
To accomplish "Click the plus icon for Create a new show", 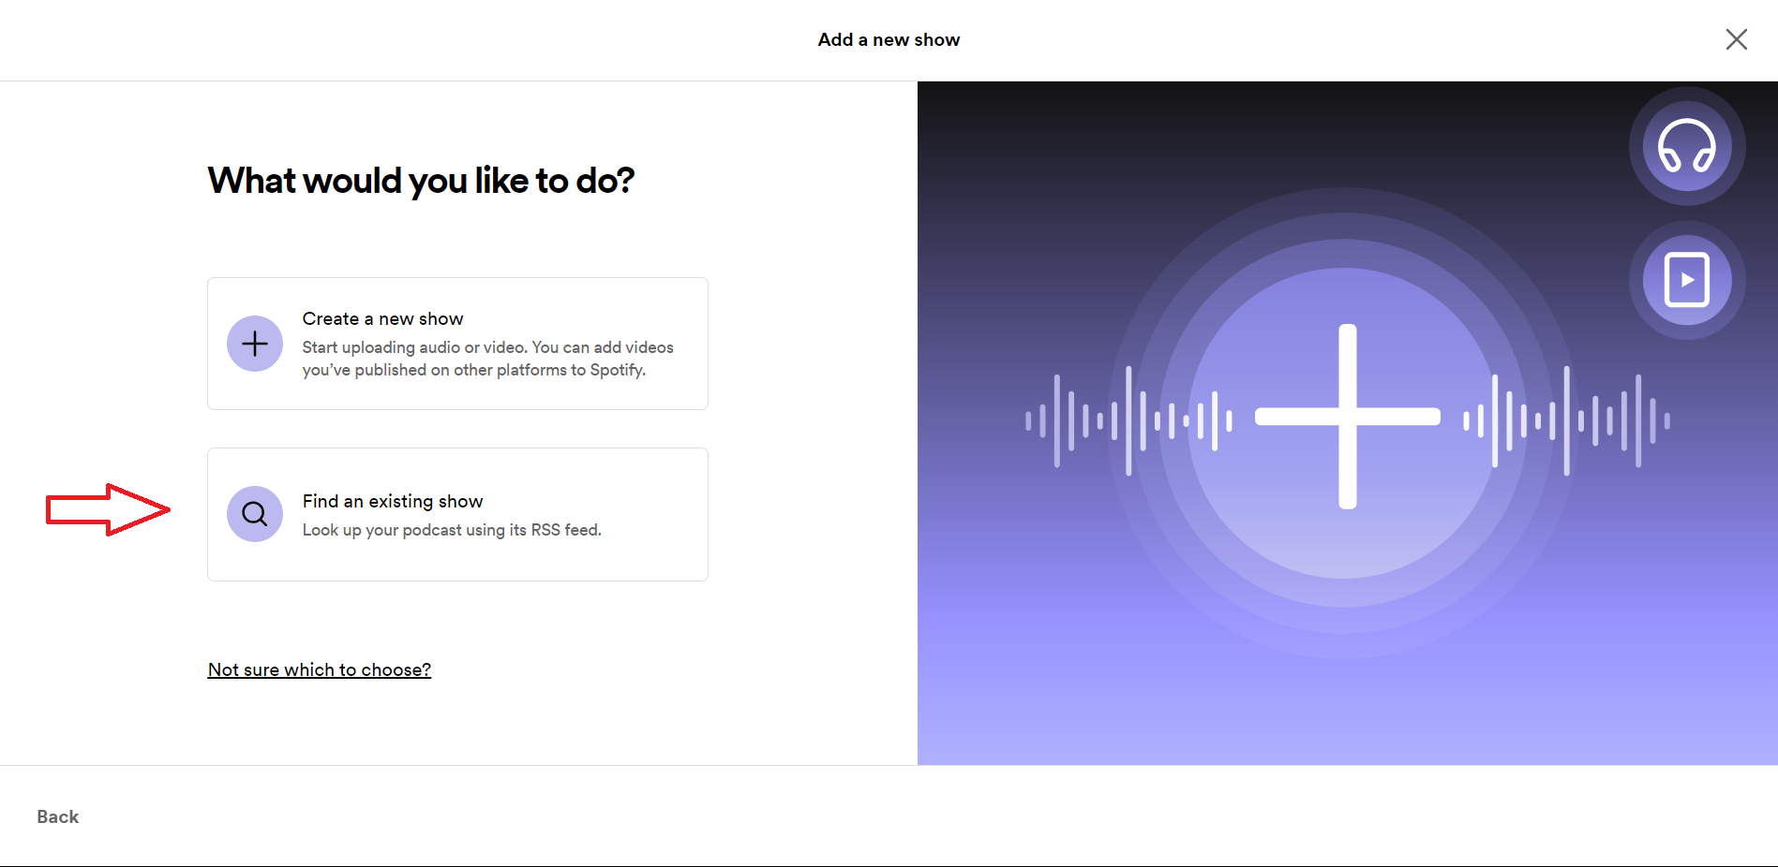I will point(255,344).
